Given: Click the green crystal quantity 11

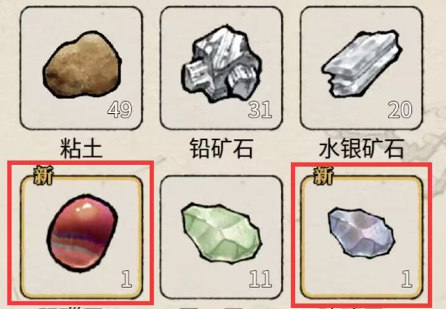Looking at the screenshot, I should click(261, 279).
